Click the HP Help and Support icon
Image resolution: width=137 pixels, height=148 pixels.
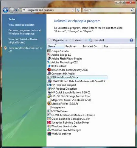point(49,85)
